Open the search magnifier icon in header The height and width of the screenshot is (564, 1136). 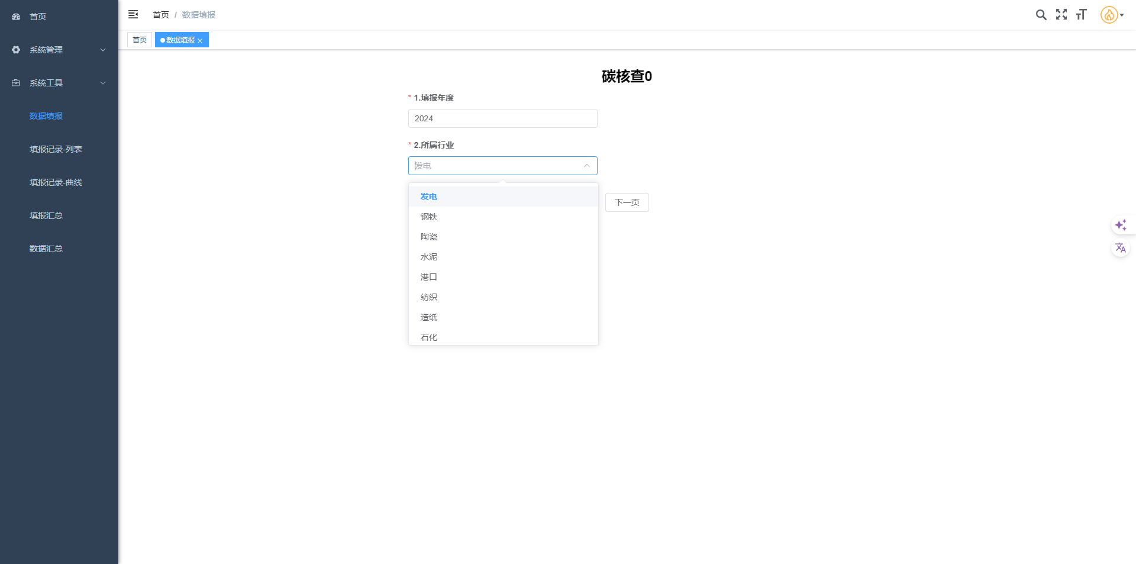1041,15
